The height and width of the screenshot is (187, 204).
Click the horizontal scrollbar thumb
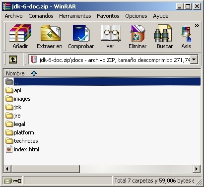[46, 169]
